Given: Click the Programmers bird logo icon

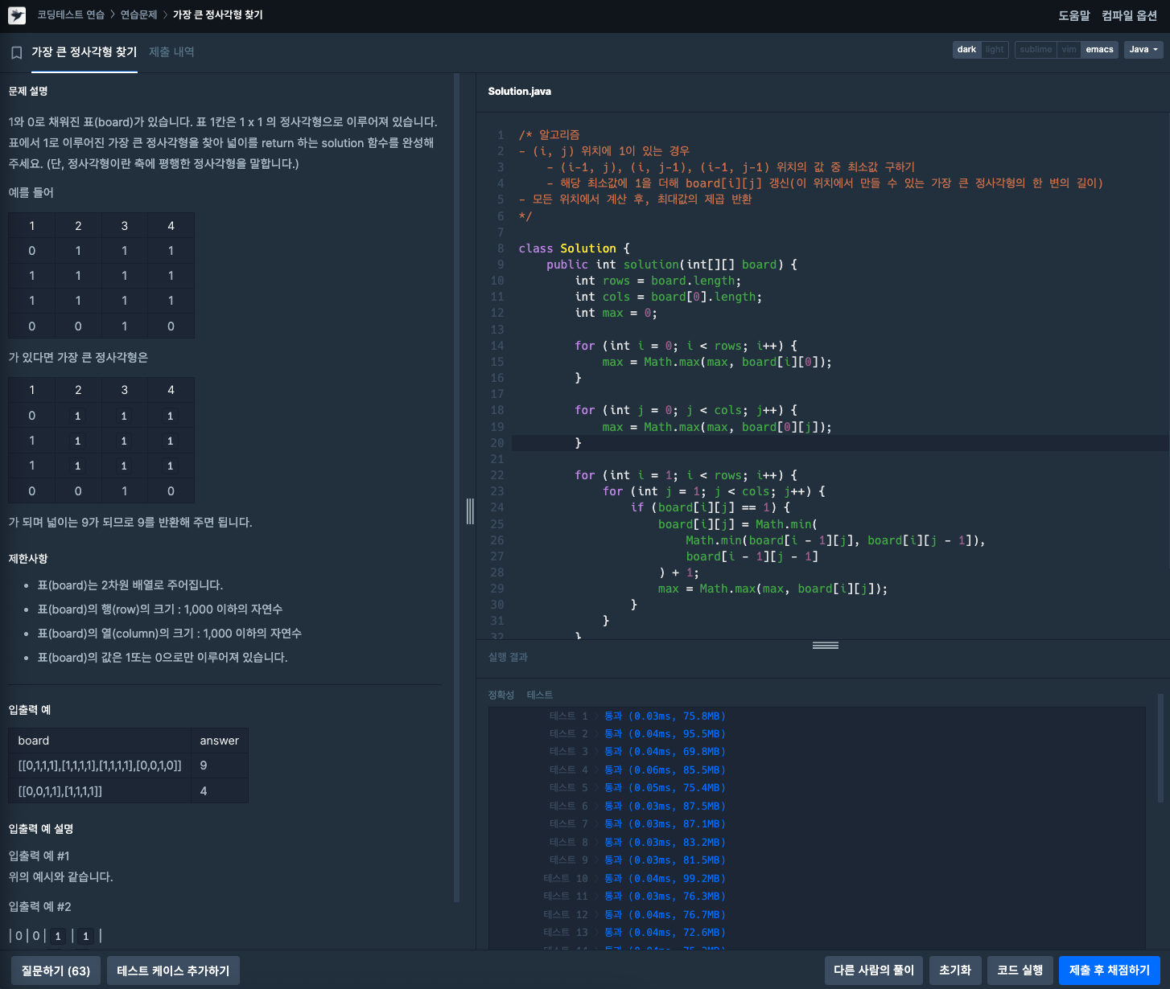Looking at the screenshot, I should point(17,15).
